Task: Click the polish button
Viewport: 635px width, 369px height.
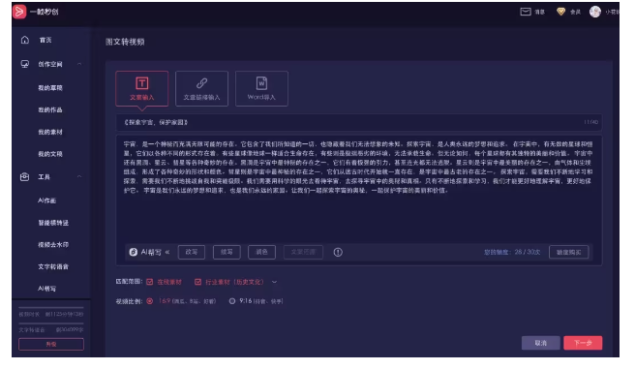Action: point(261,252)
